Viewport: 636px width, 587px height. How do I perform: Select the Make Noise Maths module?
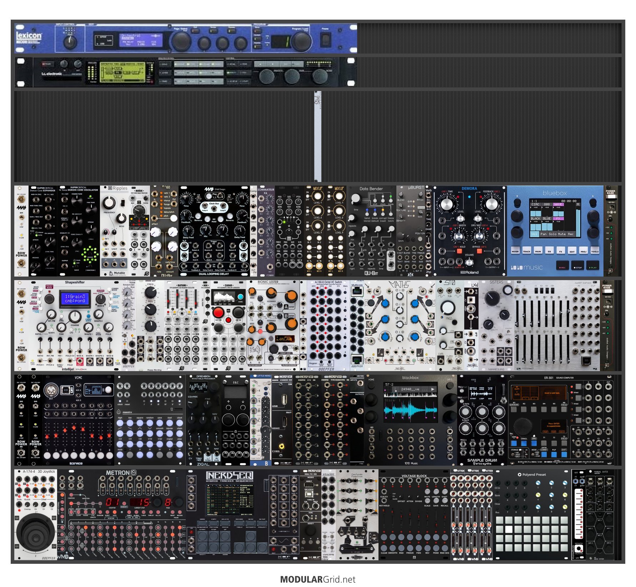point(400,325)
